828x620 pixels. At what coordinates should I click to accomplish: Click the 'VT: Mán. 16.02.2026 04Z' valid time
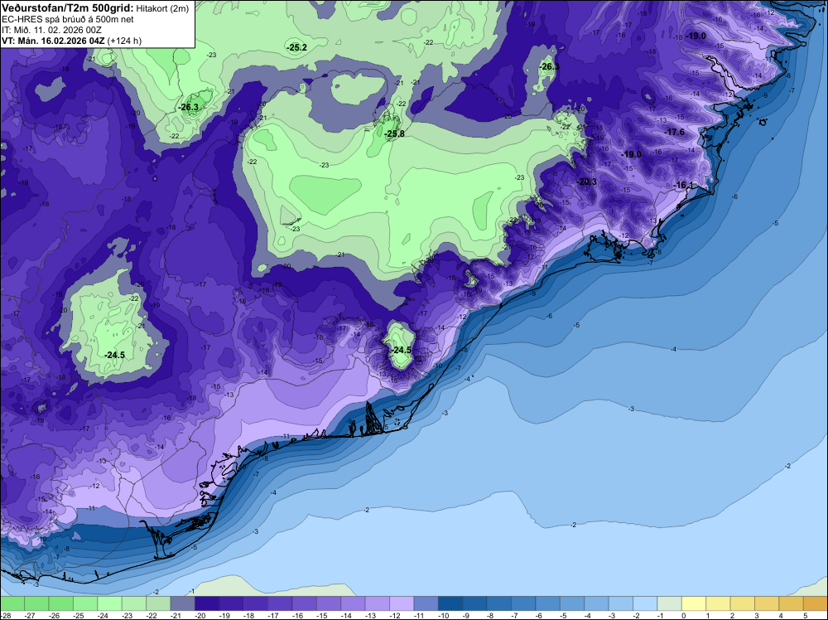(53, 41)
